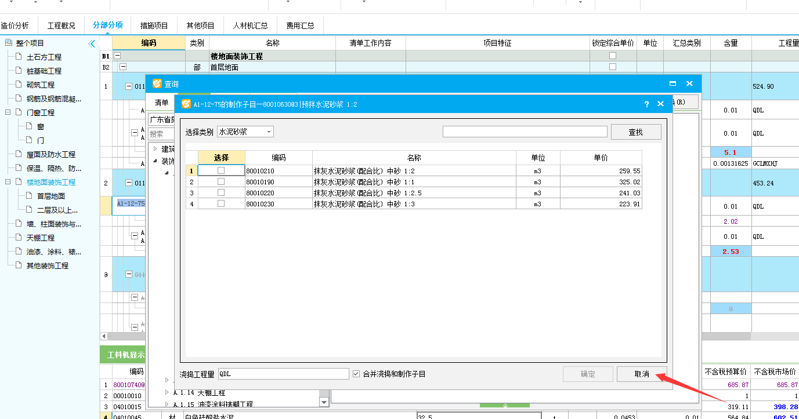This screenshot has width=799, height=419.
Task: Select 油漆、涂料、裱… in the left tree
Action: tap(54, 252)
